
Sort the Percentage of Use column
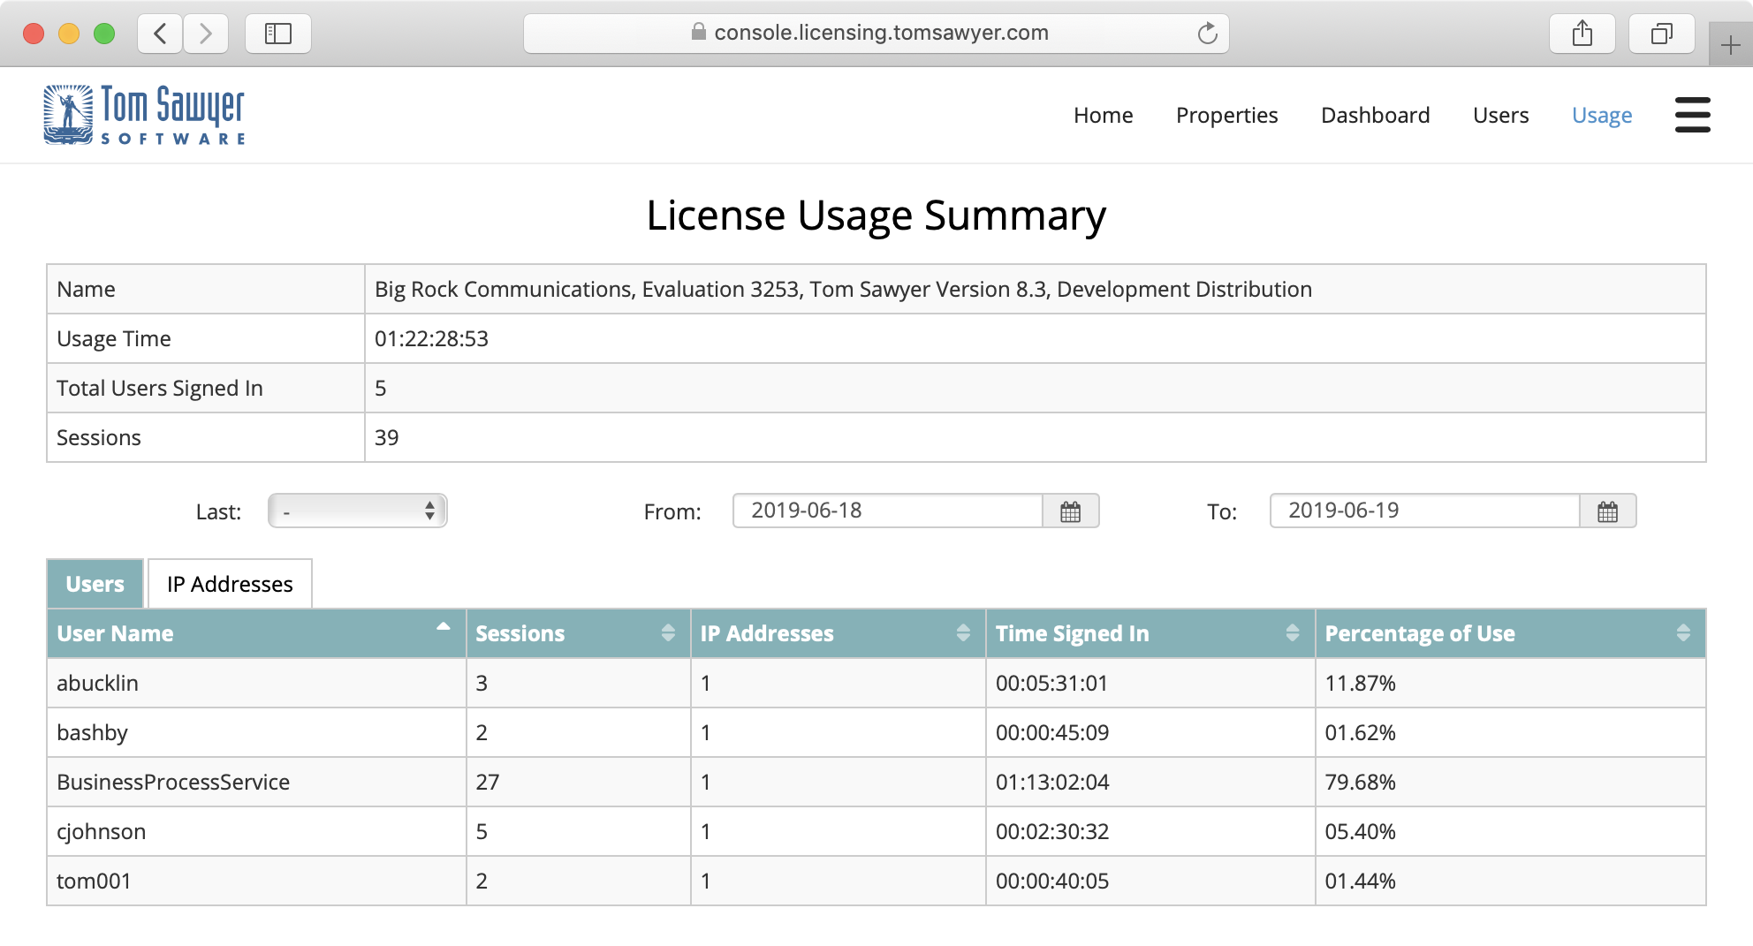click(x=1683, y=632)
